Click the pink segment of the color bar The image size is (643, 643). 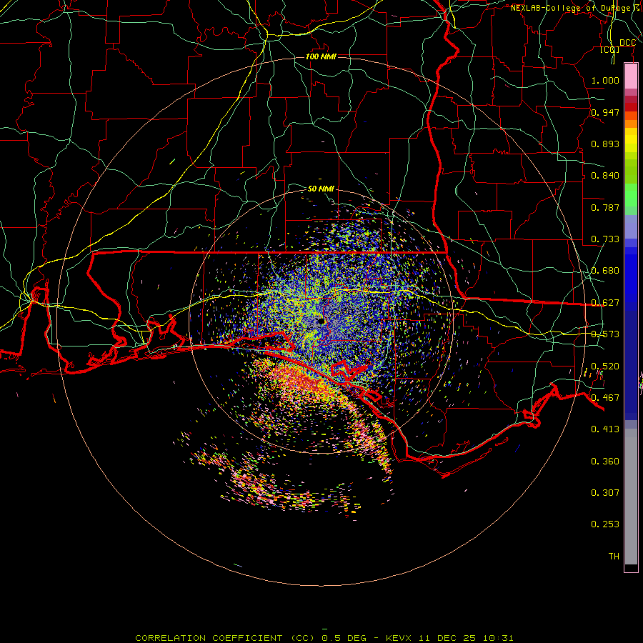click(x=631, y=76)
